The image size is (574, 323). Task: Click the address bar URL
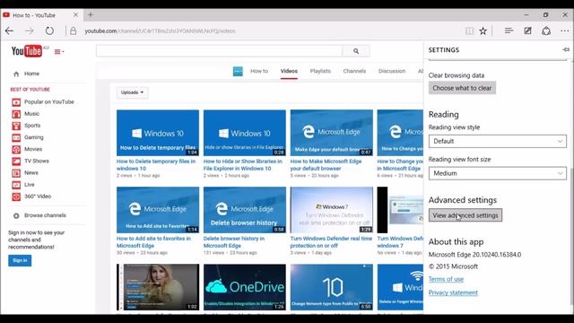[161, 31]
